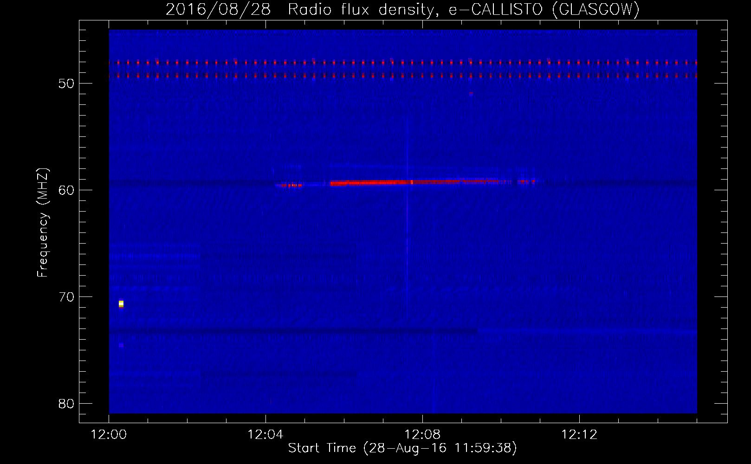Click the 'Frequency (MHZ)' axis label
This screenshot has width=751, height=464.
[x=43, y=222]
